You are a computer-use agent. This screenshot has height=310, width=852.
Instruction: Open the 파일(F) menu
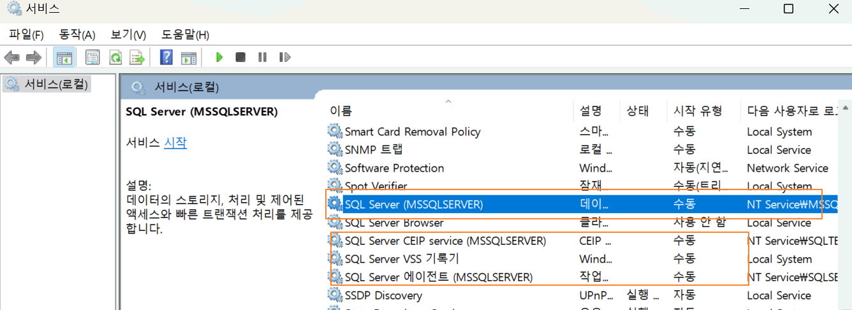[x=26, y=34]
